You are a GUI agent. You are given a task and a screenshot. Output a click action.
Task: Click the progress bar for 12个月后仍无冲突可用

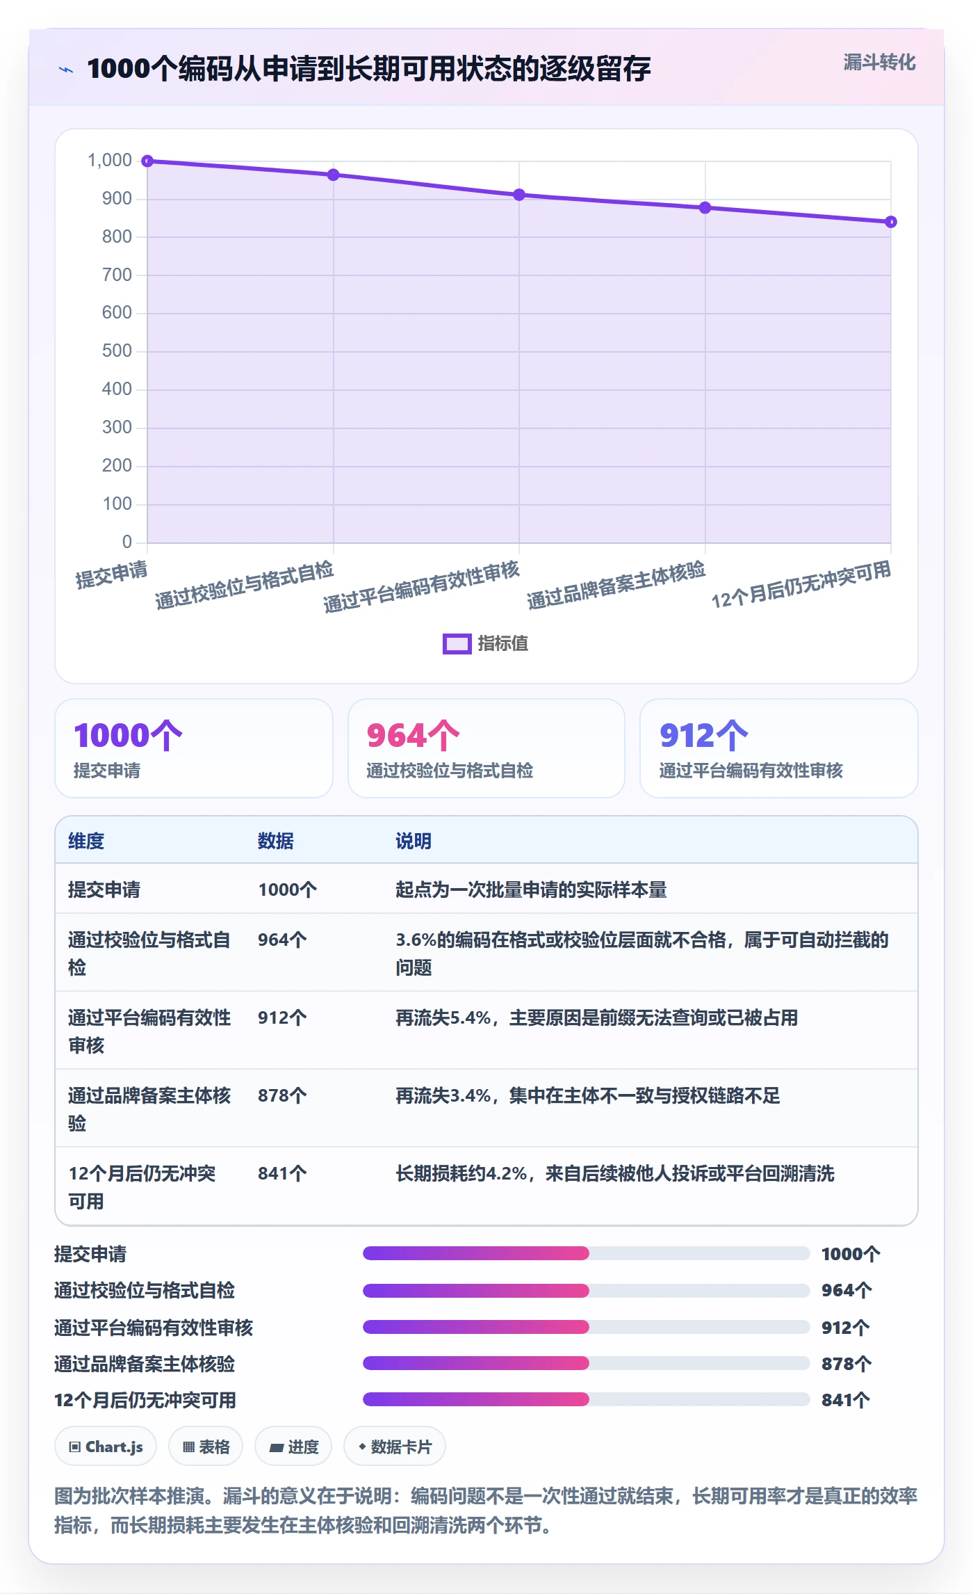click(587, 1399)
